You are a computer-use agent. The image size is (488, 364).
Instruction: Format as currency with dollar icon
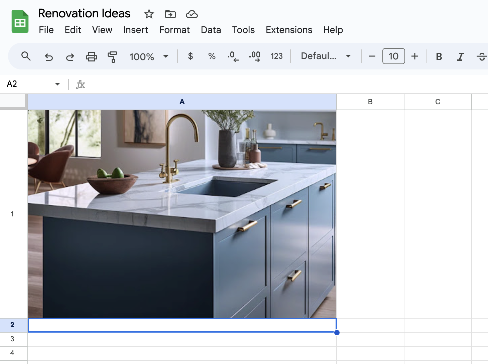190,56
